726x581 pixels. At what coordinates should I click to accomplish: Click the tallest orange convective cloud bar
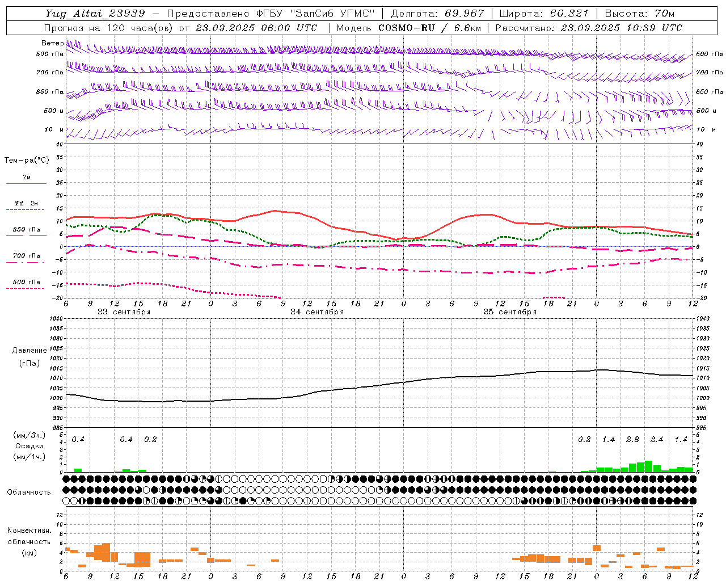coord(106,552)
